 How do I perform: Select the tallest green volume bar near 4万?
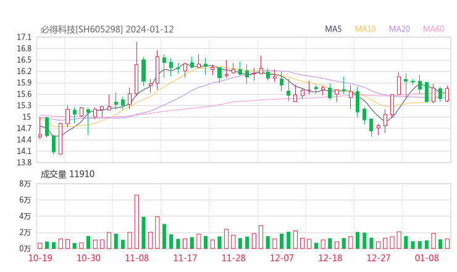coord(143,232)
